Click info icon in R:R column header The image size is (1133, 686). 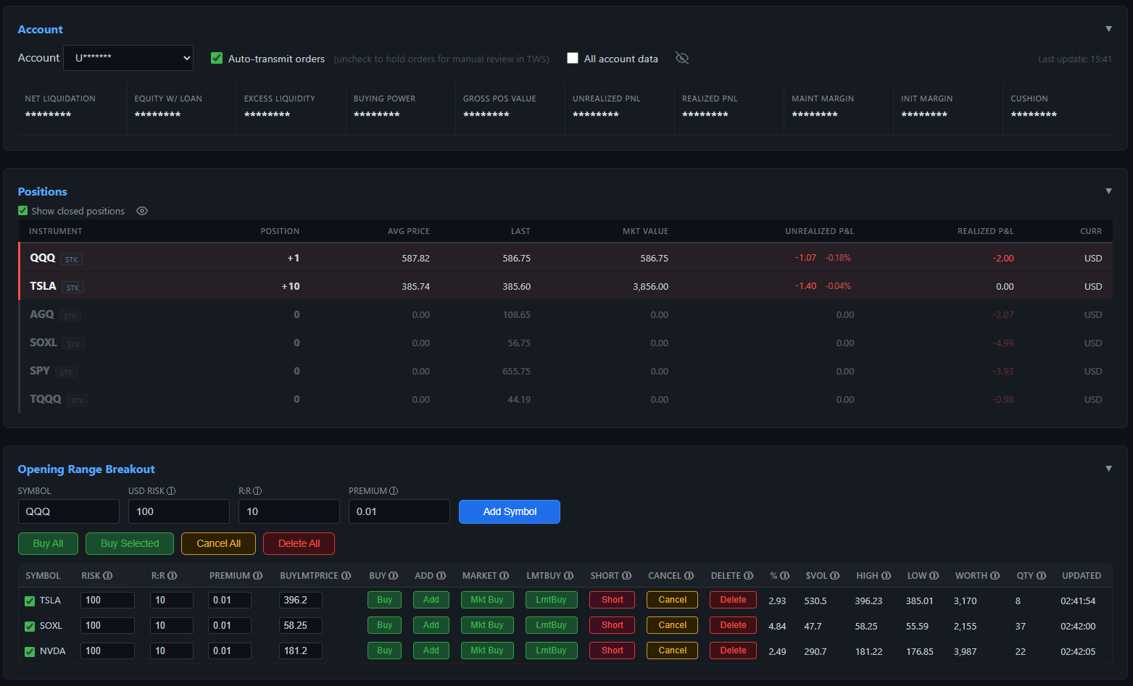point(173,576)
